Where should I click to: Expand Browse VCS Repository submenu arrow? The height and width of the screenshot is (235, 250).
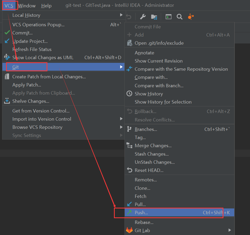[121, 127]
